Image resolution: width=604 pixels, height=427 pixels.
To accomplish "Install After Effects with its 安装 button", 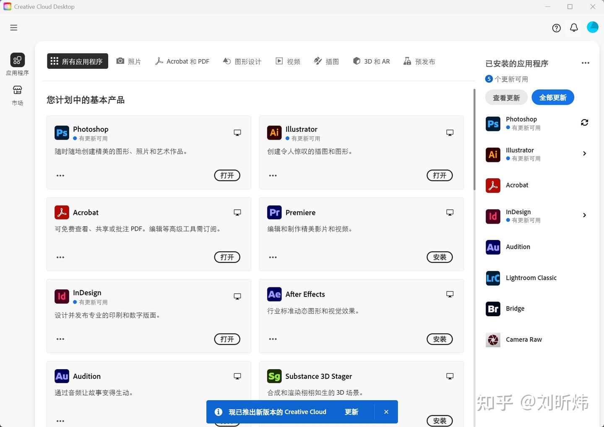I will click(x=440, y=339).
